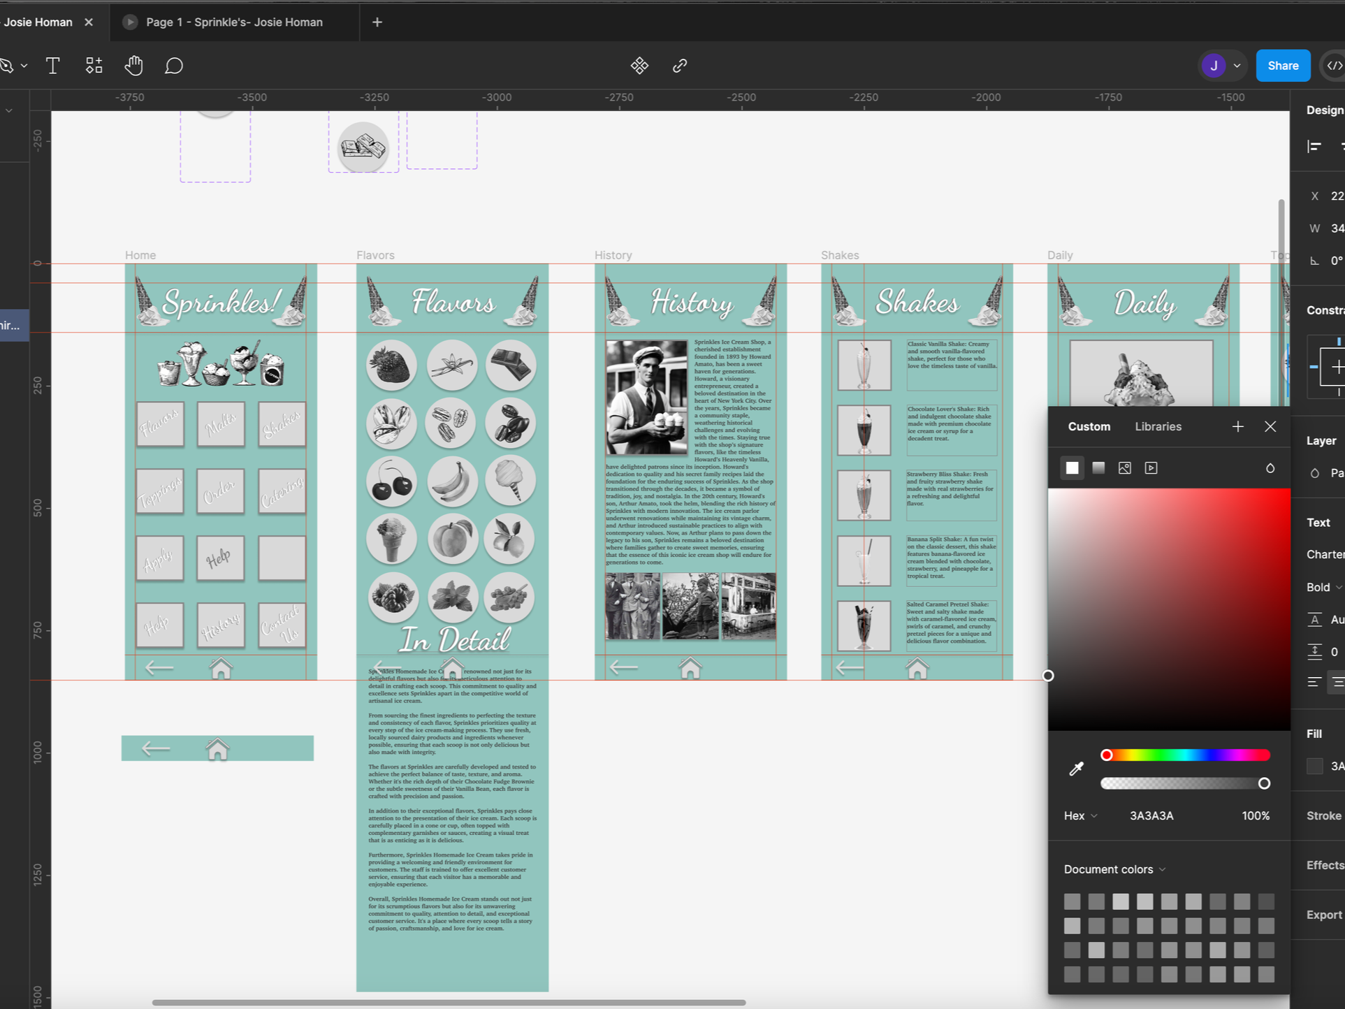Switch to video fill type
Screen dimensions: 1345x1009
click(1151, 468)
